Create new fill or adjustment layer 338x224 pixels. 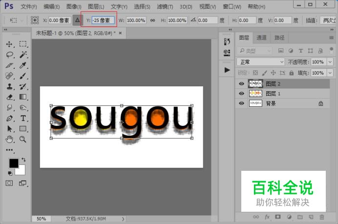pyautogui.click(x=289, y=217)
